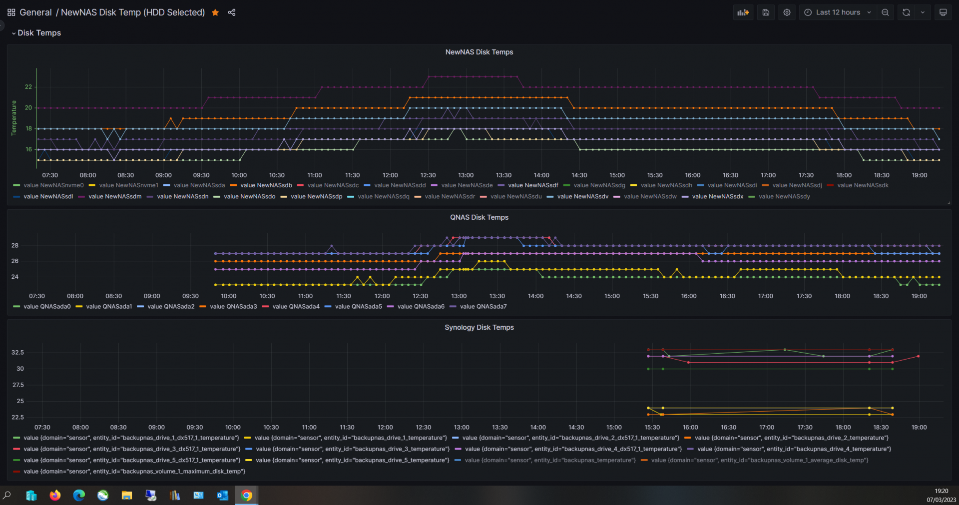Screen dimensions: 959x505
Task: Click the NewNASsdn legend label
Action: [183, 197]
